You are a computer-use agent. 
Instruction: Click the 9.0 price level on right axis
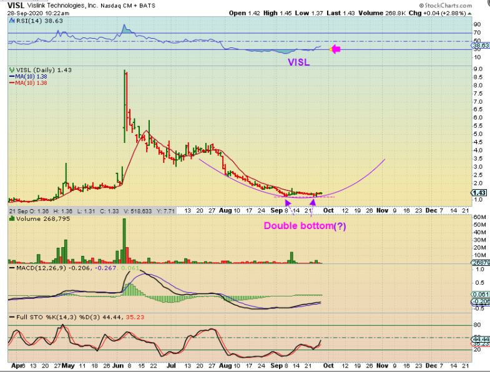click(x=478, y=69)
